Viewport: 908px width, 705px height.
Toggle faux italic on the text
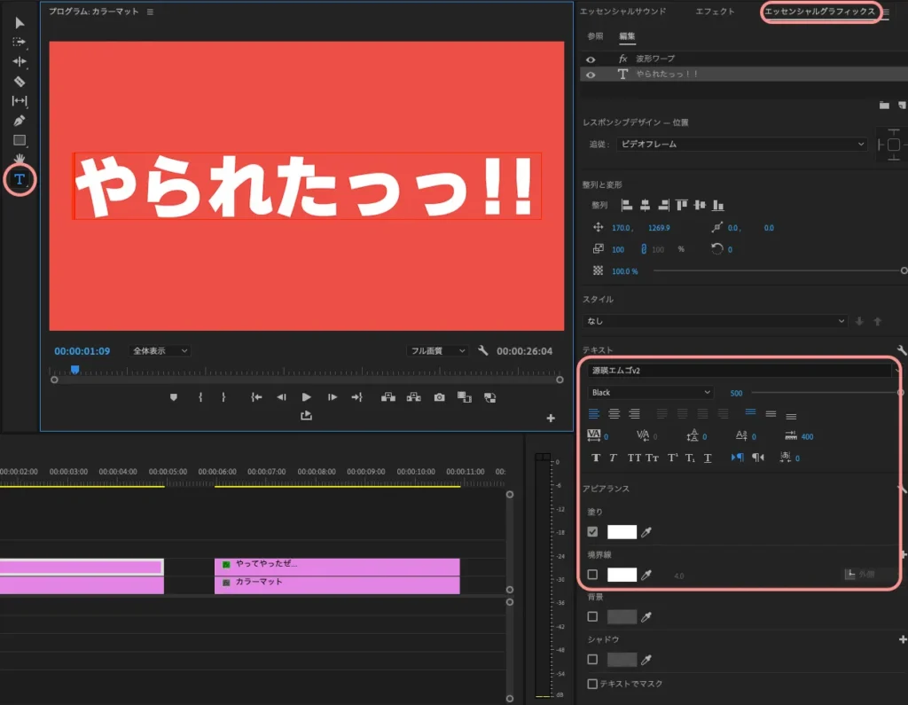[x=614, y=458]
